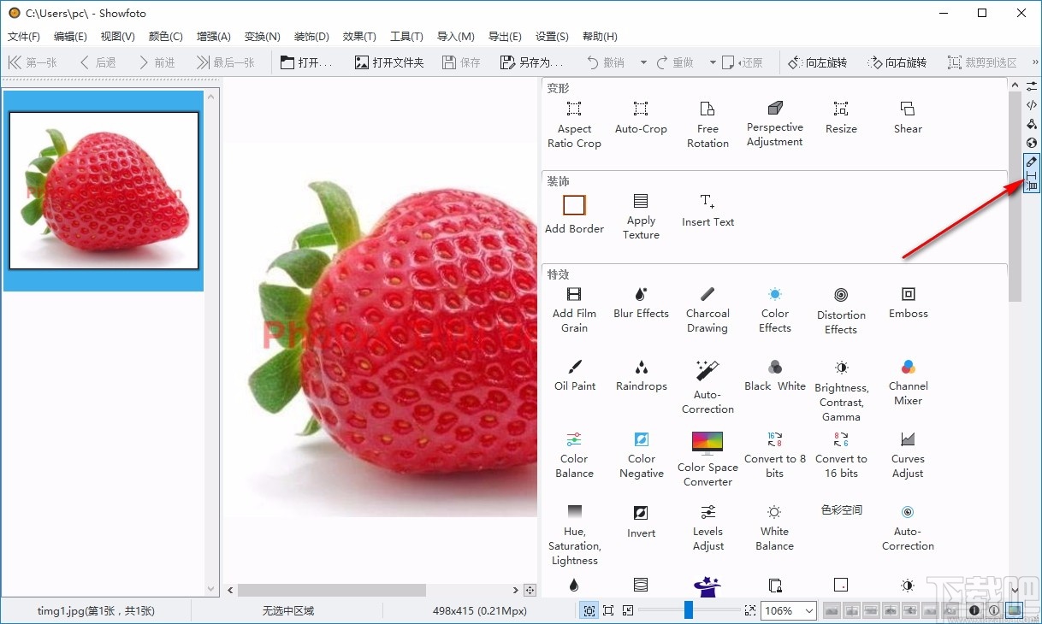Toggle the Fit to Window zoom mode
Viewport: 1042px width, 624px height.
[589, 610]
